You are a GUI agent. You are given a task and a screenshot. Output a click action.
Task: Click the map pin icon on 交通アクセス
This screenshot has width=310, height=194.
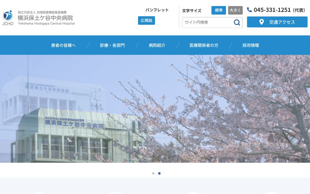tap(261, 22)
